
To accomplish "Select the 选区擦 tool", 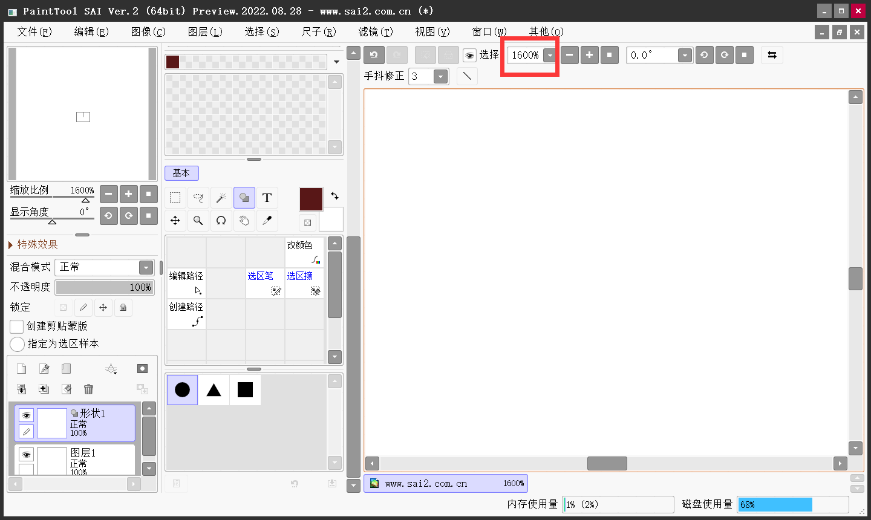I will click(305, 283).
